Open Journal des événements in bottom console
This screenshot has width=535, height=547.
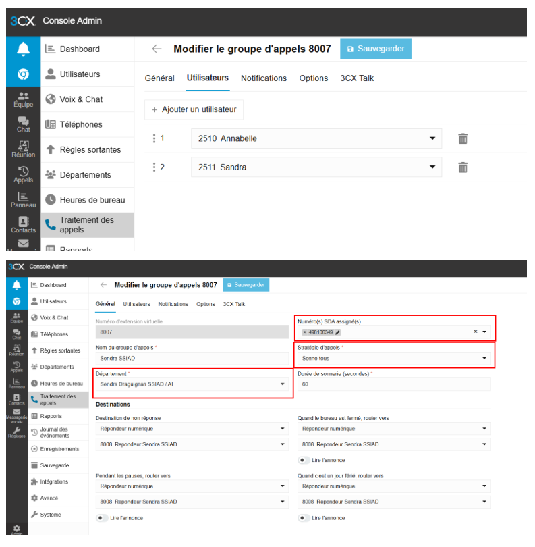pyautogui.click(x=58, y=433)
